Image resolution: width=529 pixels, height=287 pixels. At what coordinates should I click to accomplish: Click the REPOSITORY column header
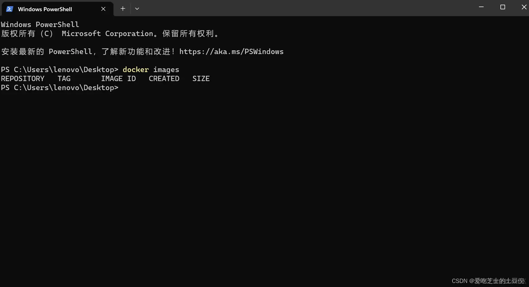(x=23, y=79)
